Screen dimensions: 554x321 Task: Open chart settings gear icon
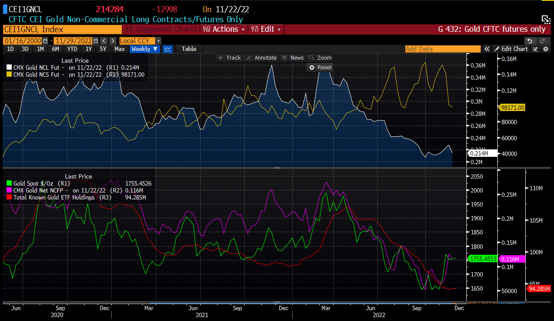(x=545, y=49)
